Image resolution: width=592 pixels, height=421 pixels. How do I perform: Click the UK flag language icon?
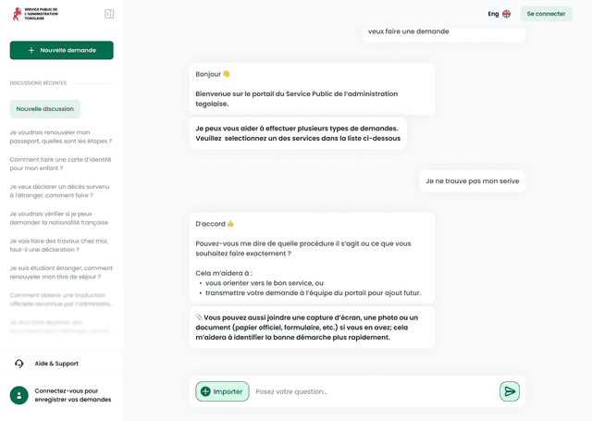[507, 14]
